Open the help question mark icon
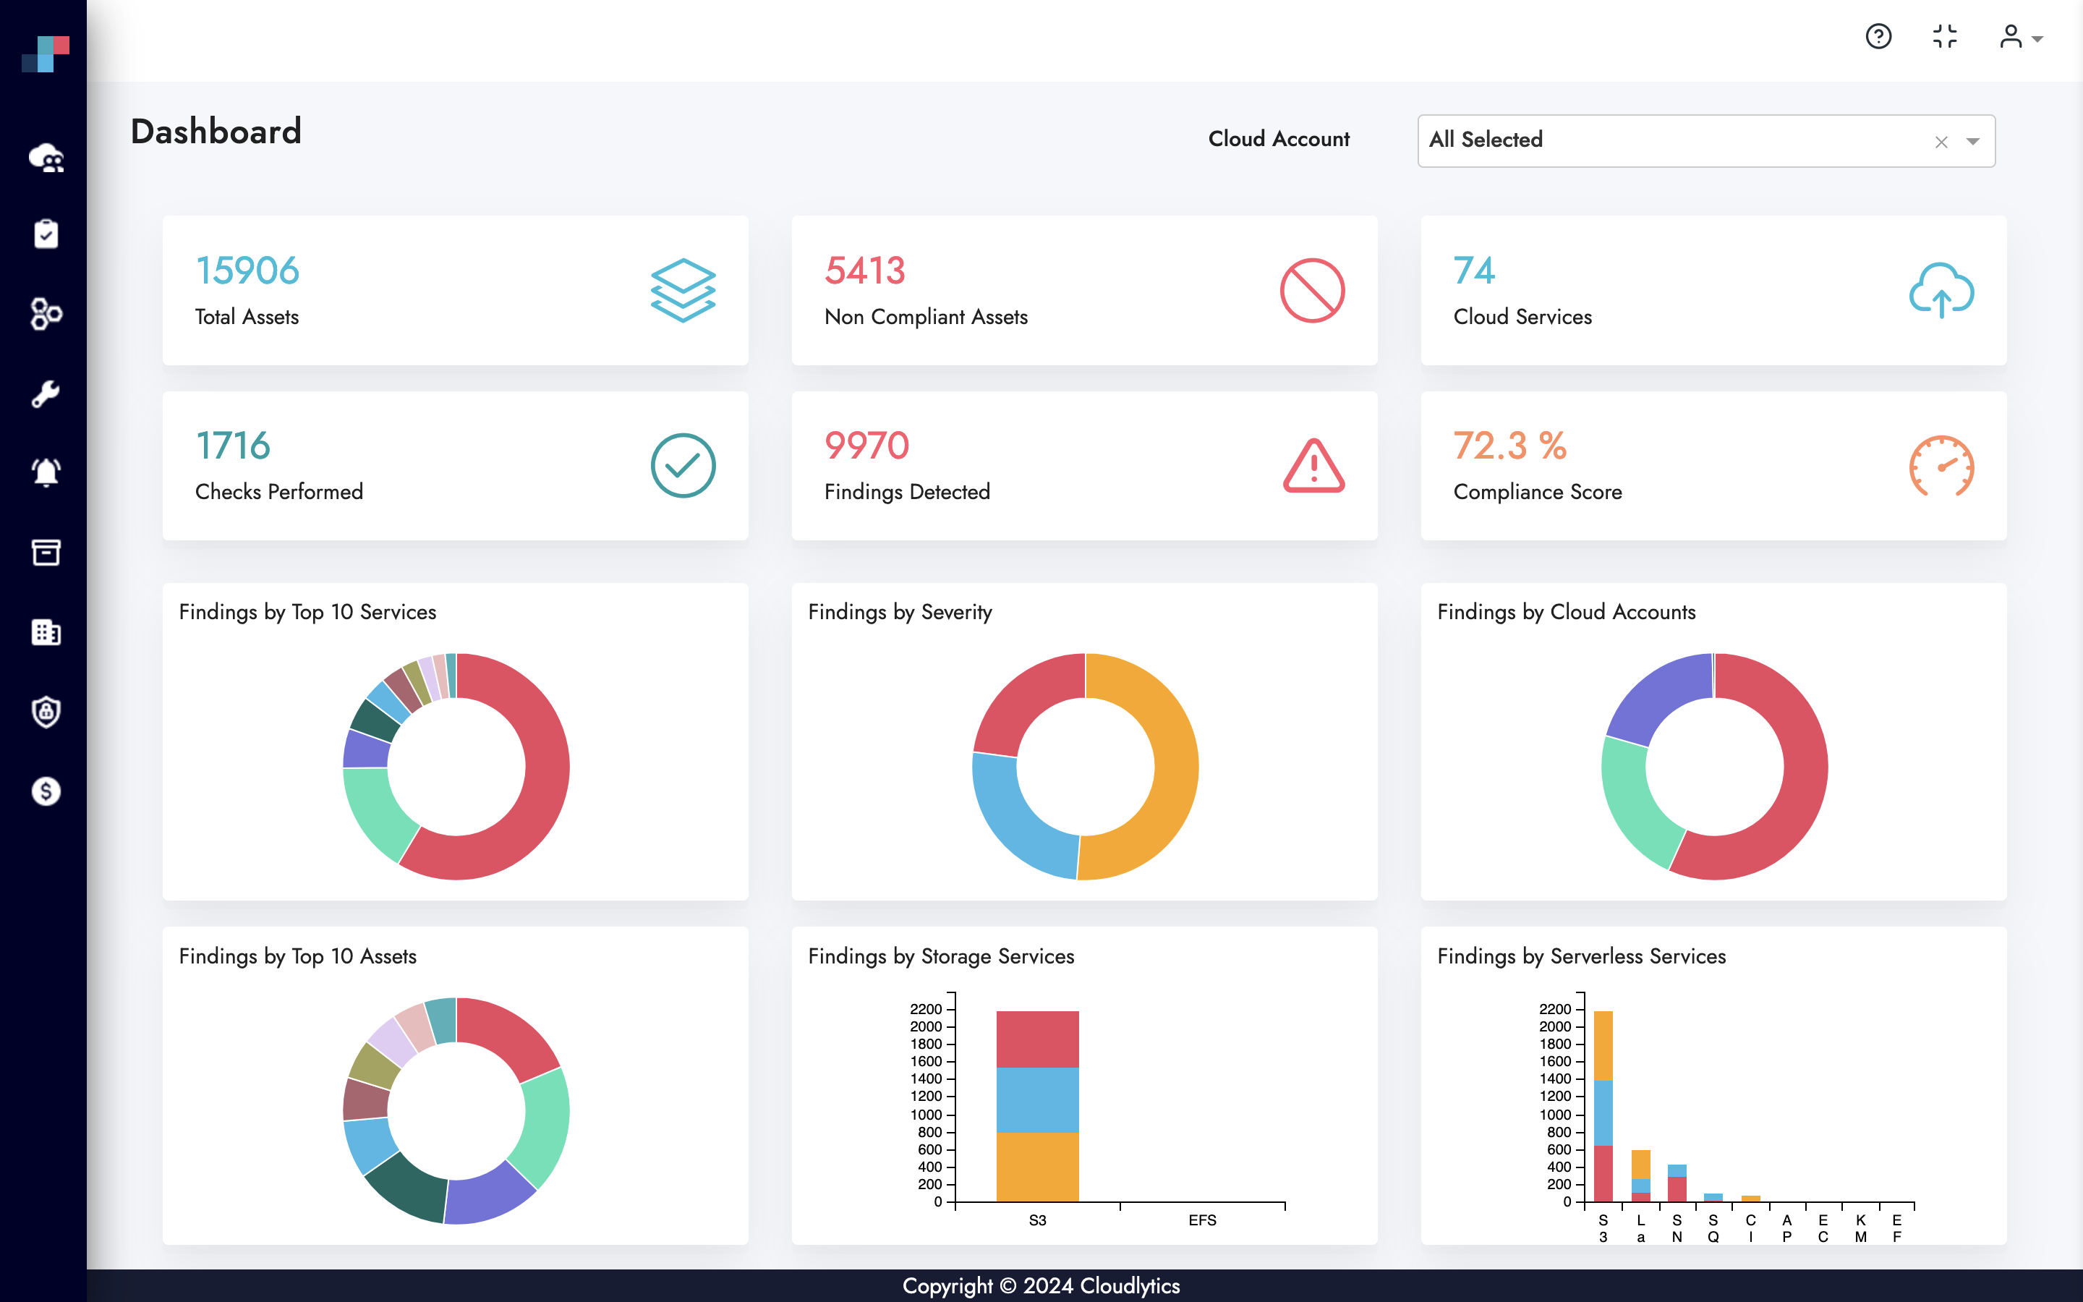Image resolution: width=2083 pixels, height=1302 pixels. 1878,37
